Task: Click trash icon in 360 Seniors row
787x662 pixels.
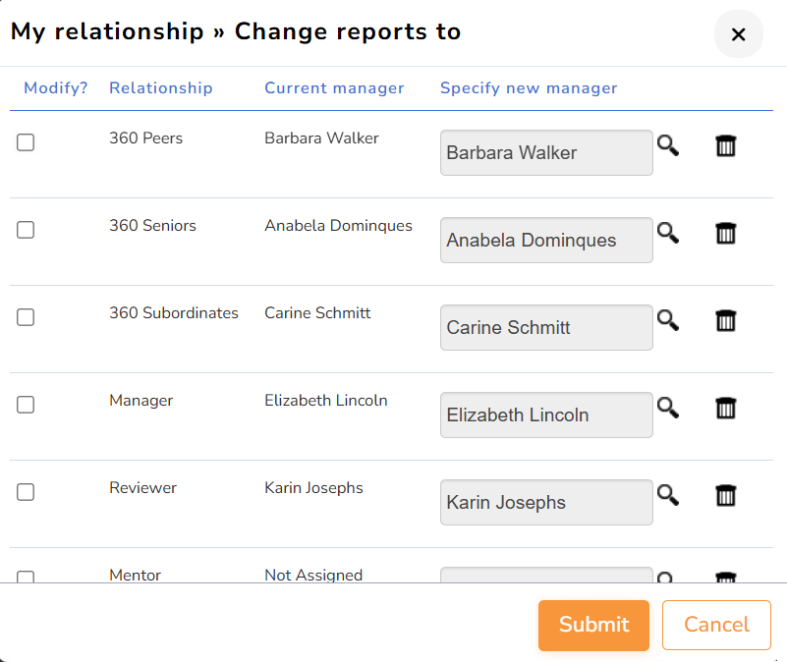Action: [726, 234]
